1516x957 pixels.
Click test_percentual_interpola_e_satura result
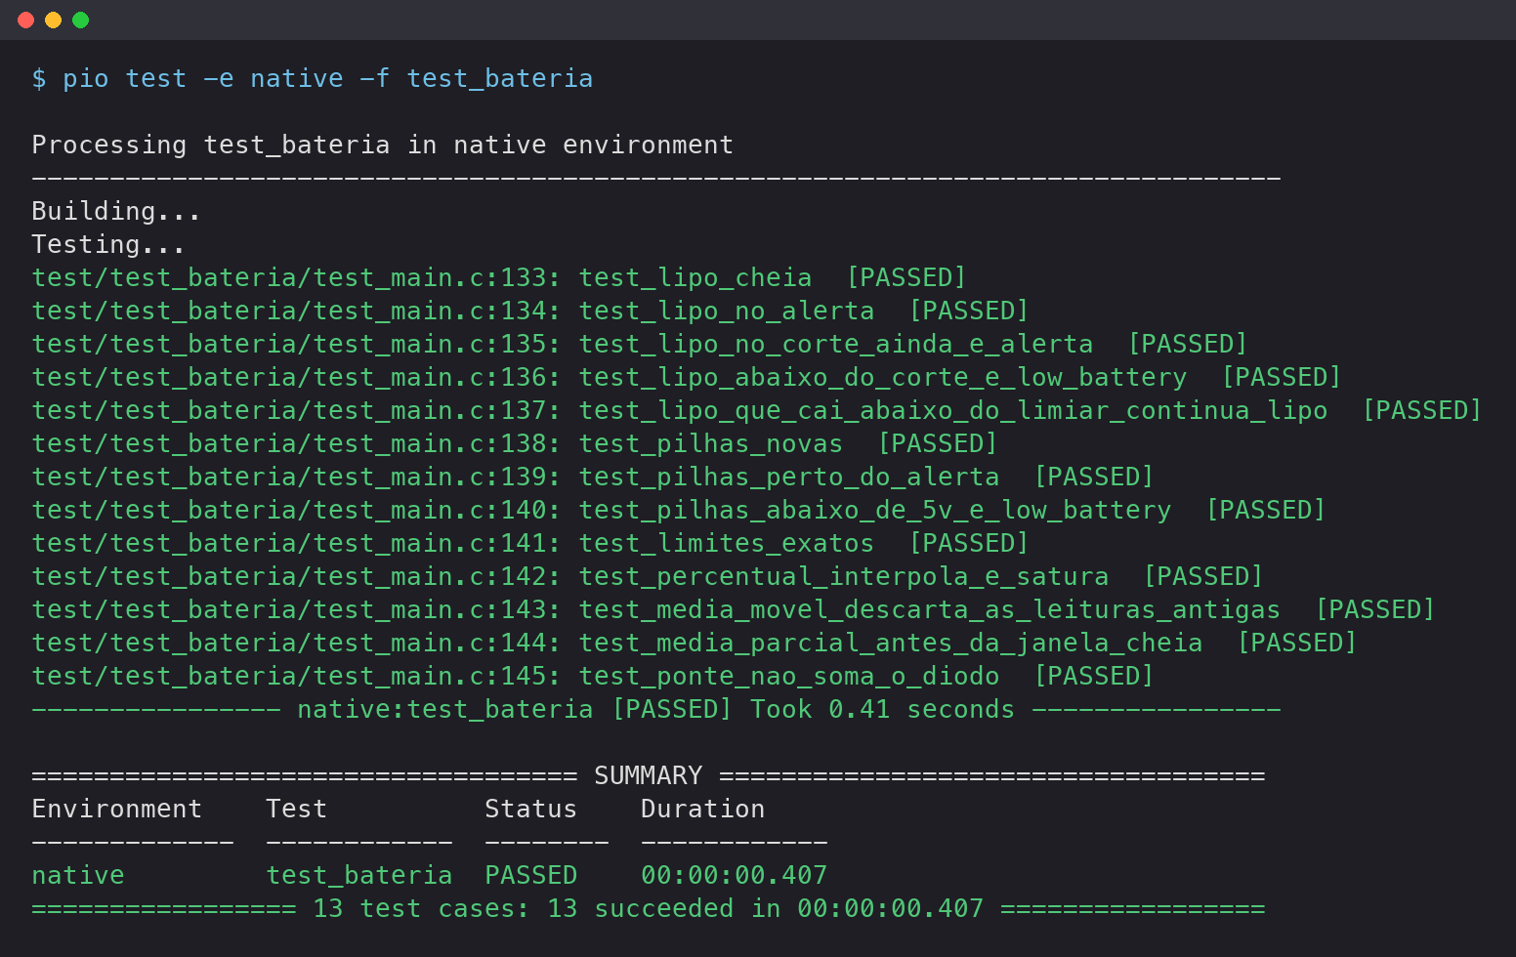648,576
